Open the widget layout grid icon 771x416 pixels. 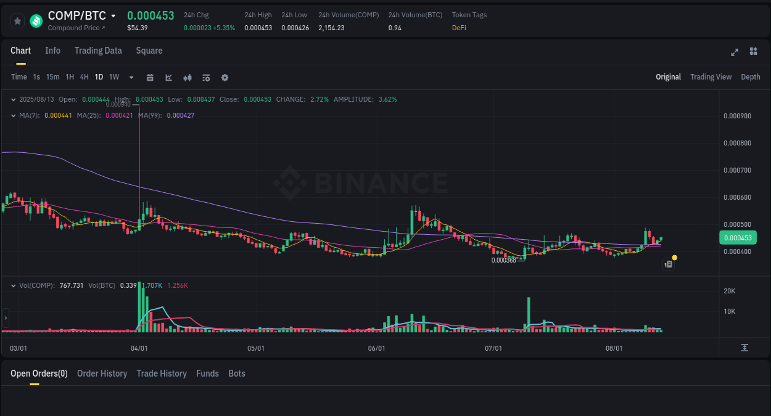(753, 52)
